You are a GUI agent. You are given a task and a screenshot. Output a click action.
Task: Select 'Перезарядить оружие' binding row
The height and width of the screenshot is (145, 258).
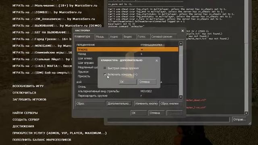(127, 96)
